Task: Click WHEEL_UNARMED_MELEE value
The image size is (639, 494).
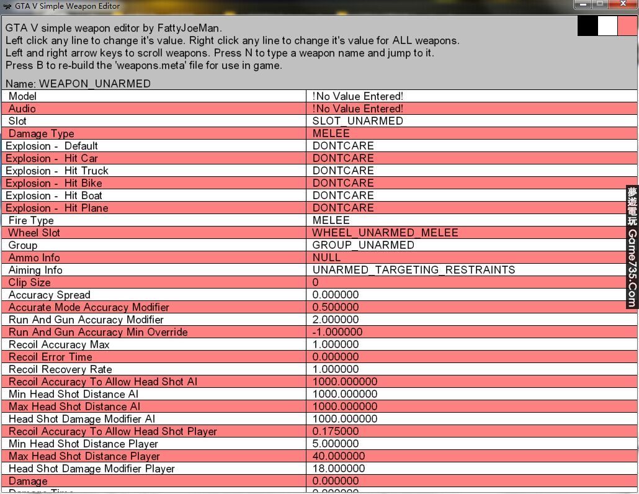Action: pos(385,233)
